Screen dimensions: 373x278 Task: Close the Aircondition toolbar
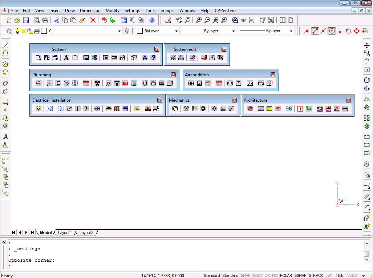[273, 75]
